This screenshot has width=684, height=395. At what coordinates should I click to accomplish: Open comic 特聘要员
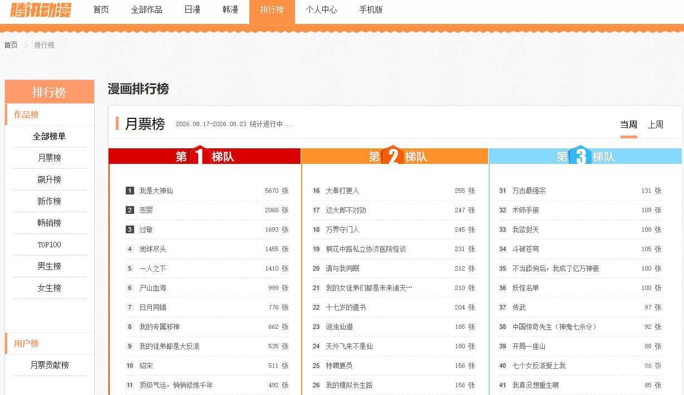click(x=339, y=366)
